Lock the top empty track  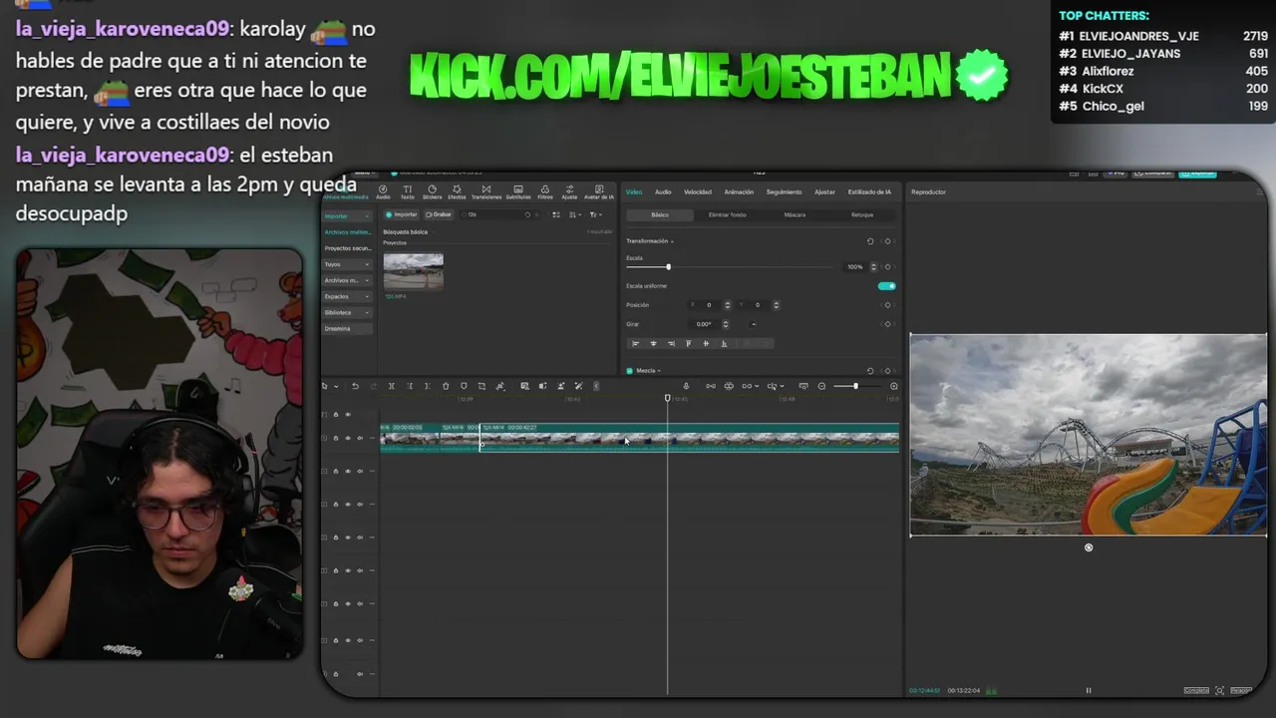[x=335, y=414]
